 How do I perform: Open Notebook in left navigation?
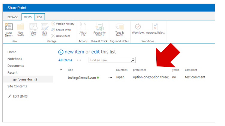tap(15, 59)
